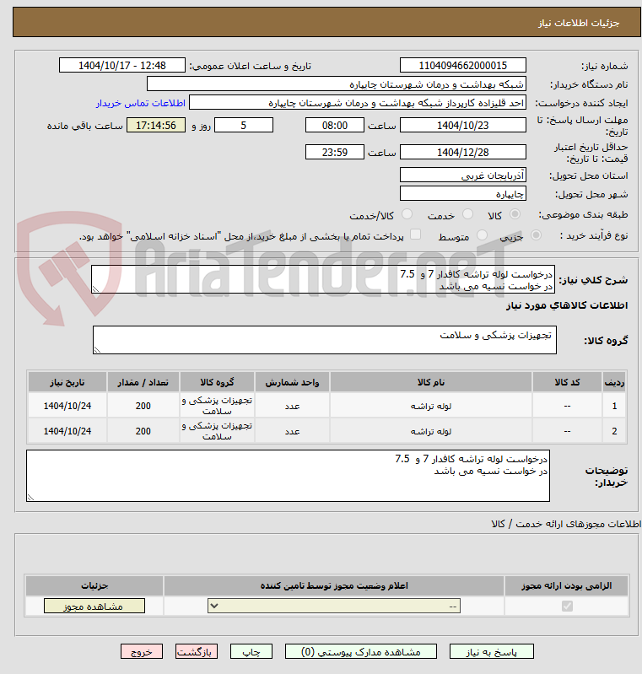Toggle the Islamic treasury payment checkbox
The image size is (642, 674).
[415, 235]
